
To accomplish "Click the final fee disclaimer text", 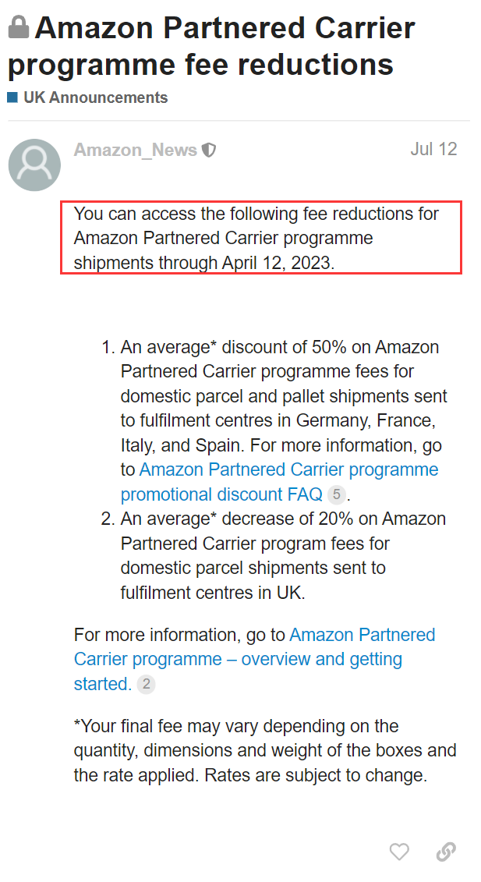I will pos(265,750).
